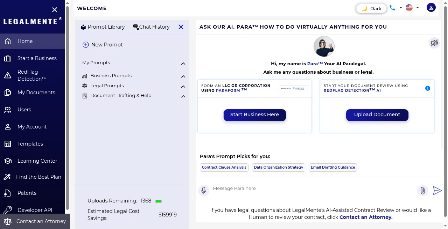Click the New Prompt plus circle icon
The height and width of the screenshot is (229, 448).
[x=86, y=45]
